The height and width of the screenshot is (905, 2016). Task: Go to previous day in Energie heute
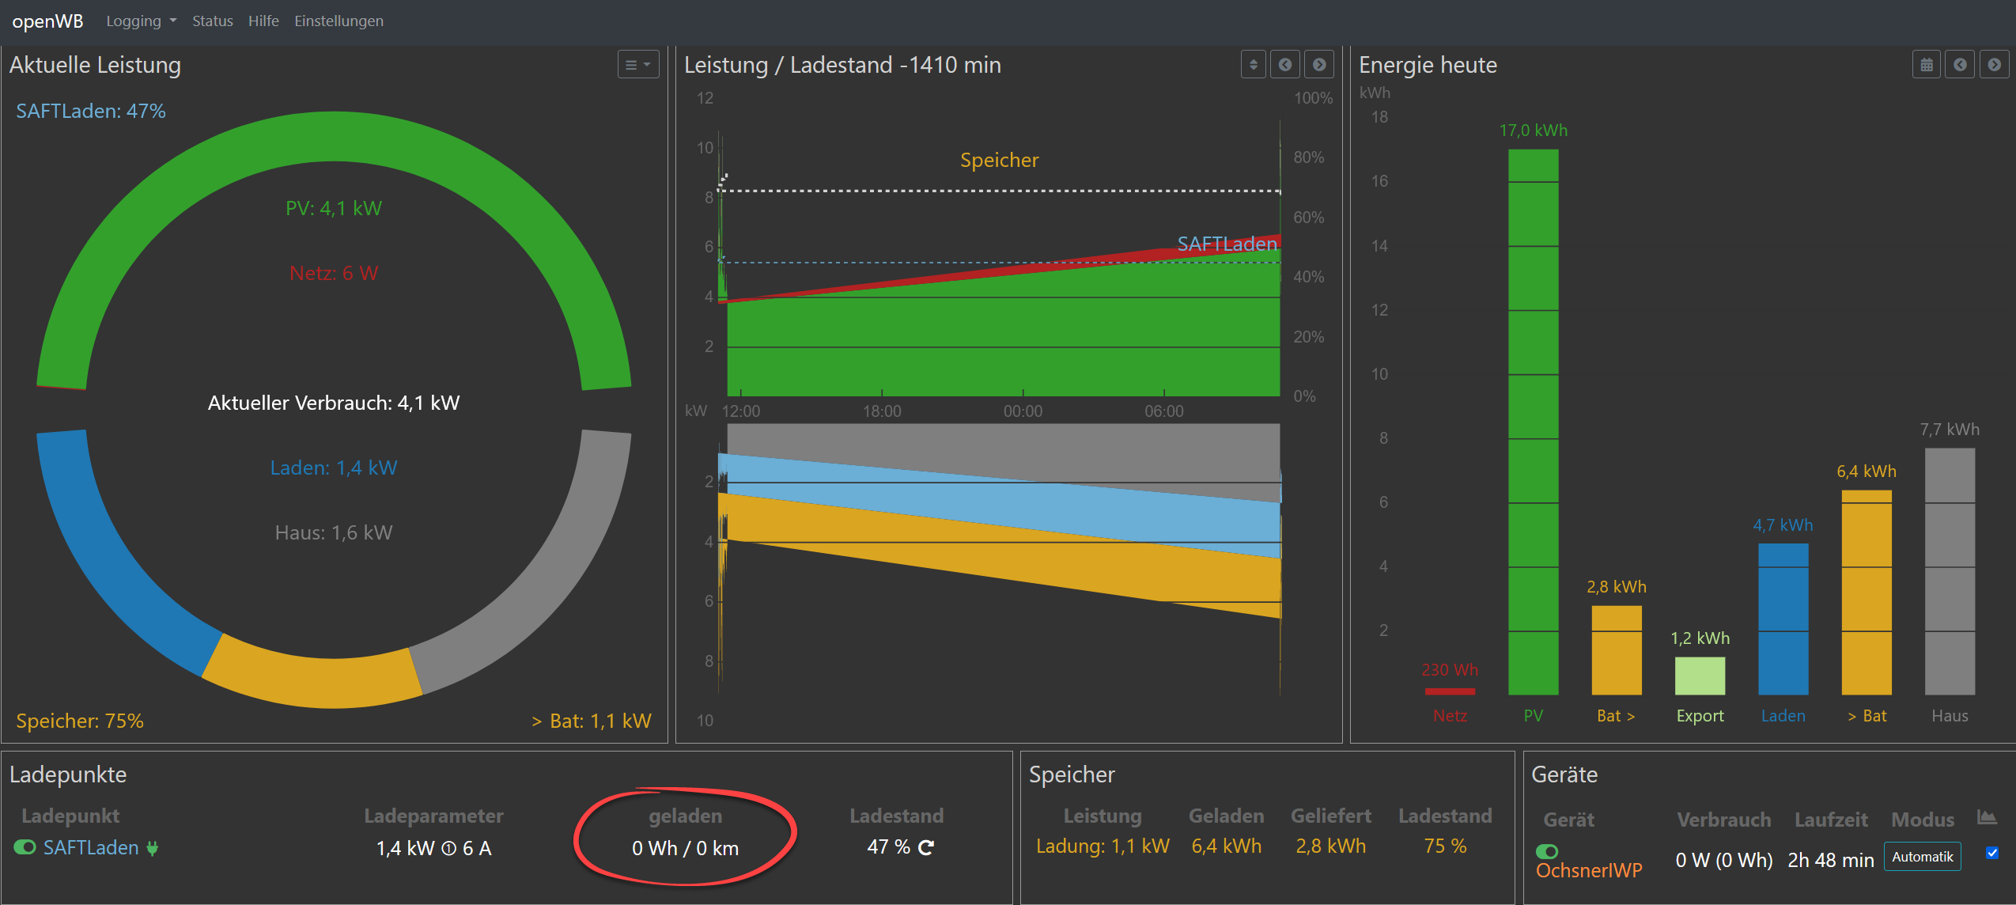[1960, 65]
